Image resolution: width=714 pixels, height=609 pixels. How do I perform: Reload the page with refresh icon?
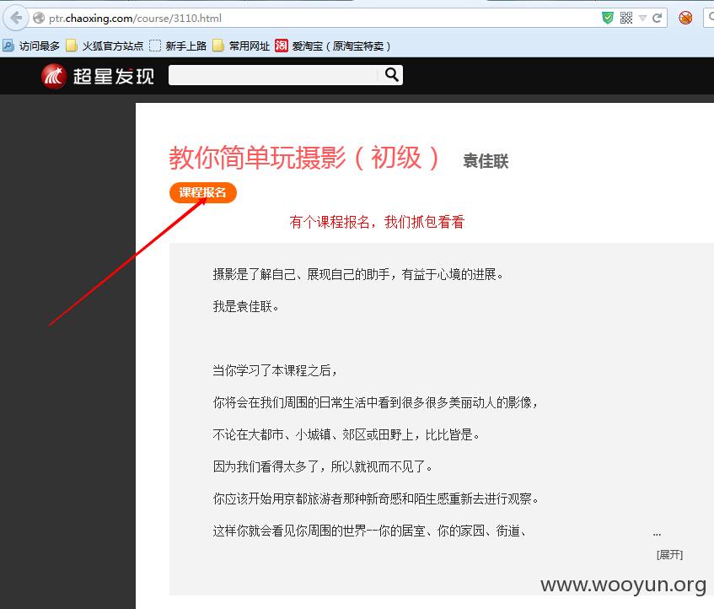[657, 19]
